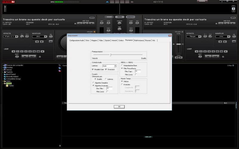239x149 pixels.
Task: Switch to MIXER panel button
Action: coord(109,17)
